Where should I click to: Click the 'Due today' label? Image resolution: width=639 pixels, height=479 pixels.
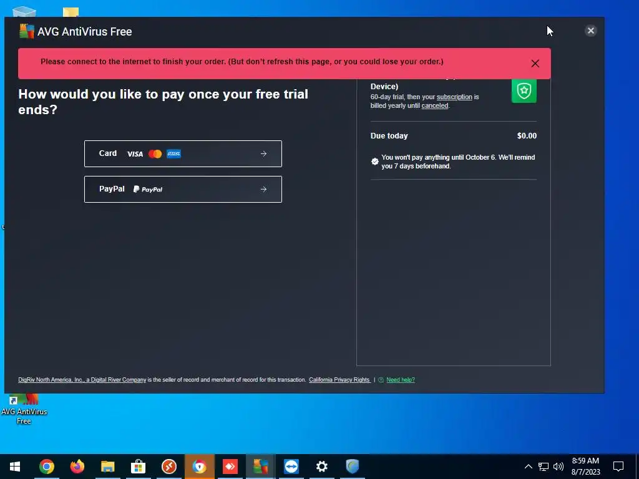(x=389, y=135)
